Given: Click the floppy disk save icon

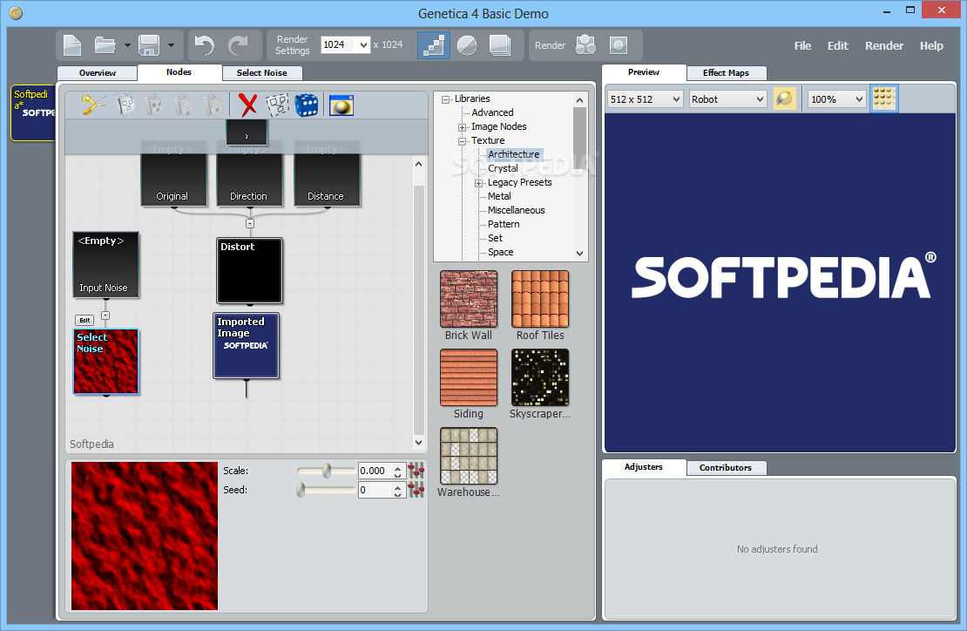Looking at the screenshot, I should (149, 45).
